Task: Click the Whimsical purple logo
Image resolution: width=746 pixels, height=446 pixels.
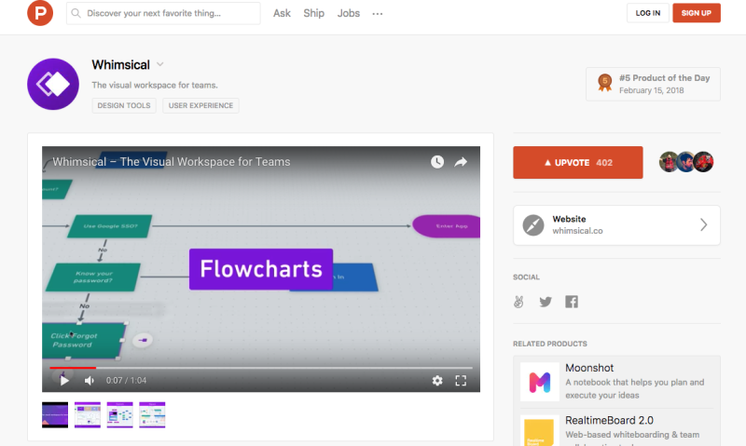Action: (53, 84)
